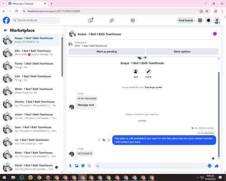The image size is (226, 181).
Task: Open the notifications bell
Action: pyautogui.click(x=208, y=20)
